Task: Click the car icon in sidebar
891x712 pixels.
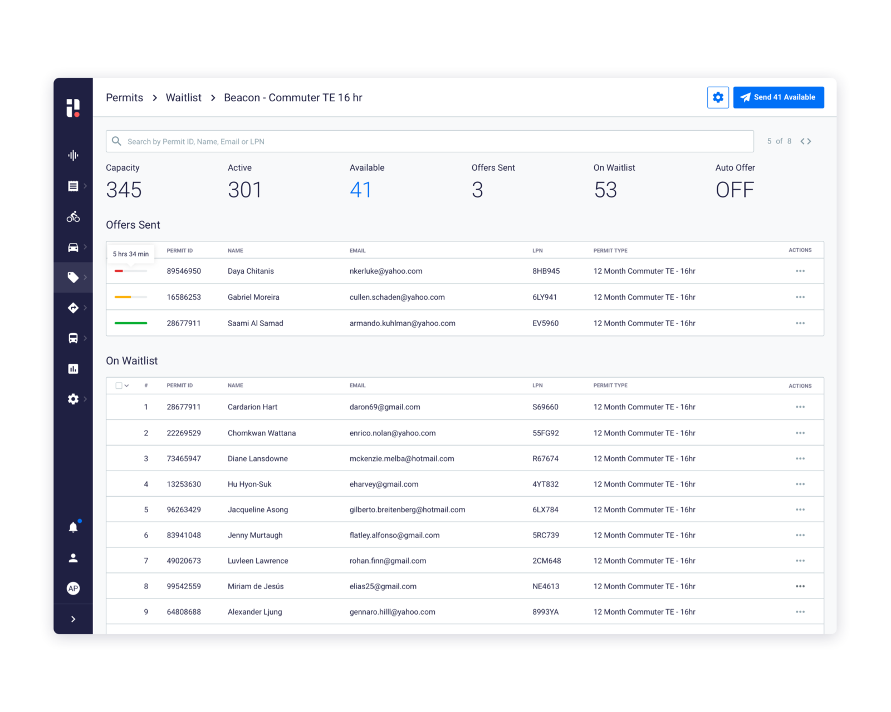Action: [x=73, y=248]
